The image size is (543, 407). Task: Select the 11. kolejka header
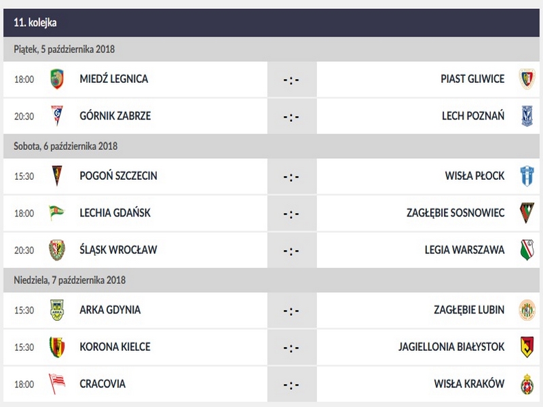(35, 22)
